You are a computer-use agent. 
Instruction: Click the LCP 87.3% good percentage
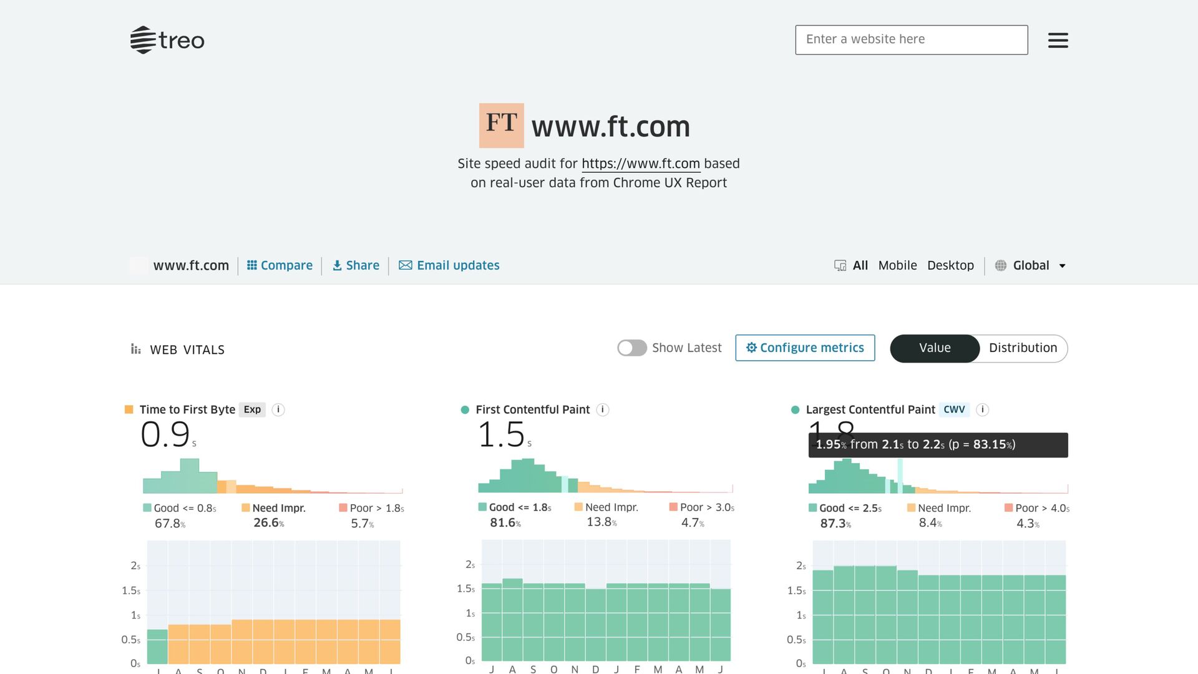coord(835,524)
